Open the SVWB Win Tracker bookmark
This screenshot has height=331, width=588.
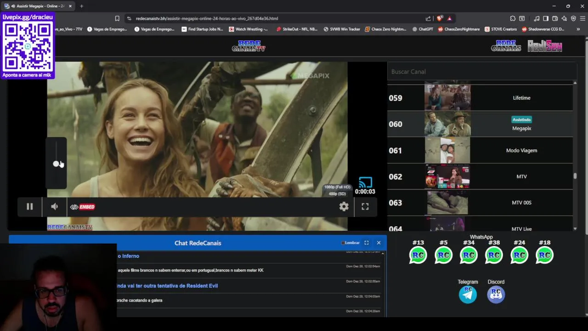click(342, 29)
